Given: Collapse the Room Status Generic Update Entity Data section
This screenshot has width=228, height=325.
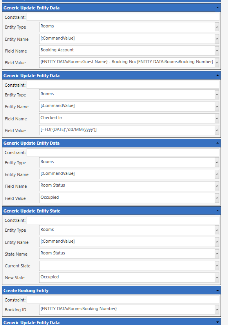Looking at the screenshot, I should 217,143.
